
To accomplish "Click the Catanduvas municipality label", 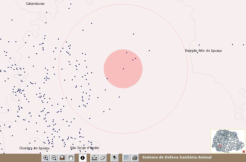I will coord(35,4).
